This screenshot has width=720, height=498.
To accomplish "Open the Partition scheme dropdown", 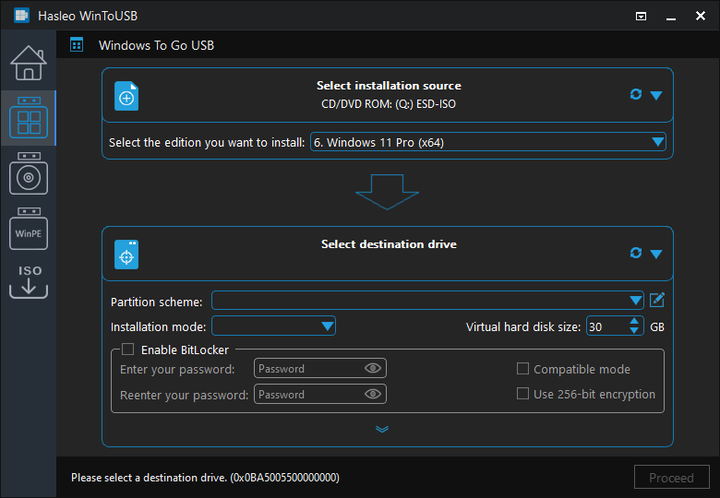I will pyautogui.click(x=427, y=301).
